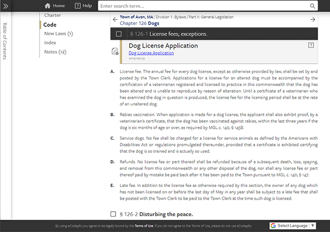
Task: Click the magnifying glass search icon
Action: [x=312, y=6]
